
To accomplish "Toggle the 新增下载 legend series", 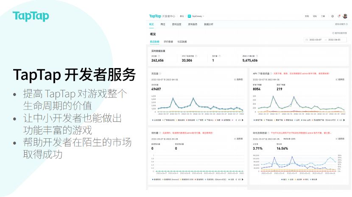I will point(258,120).
